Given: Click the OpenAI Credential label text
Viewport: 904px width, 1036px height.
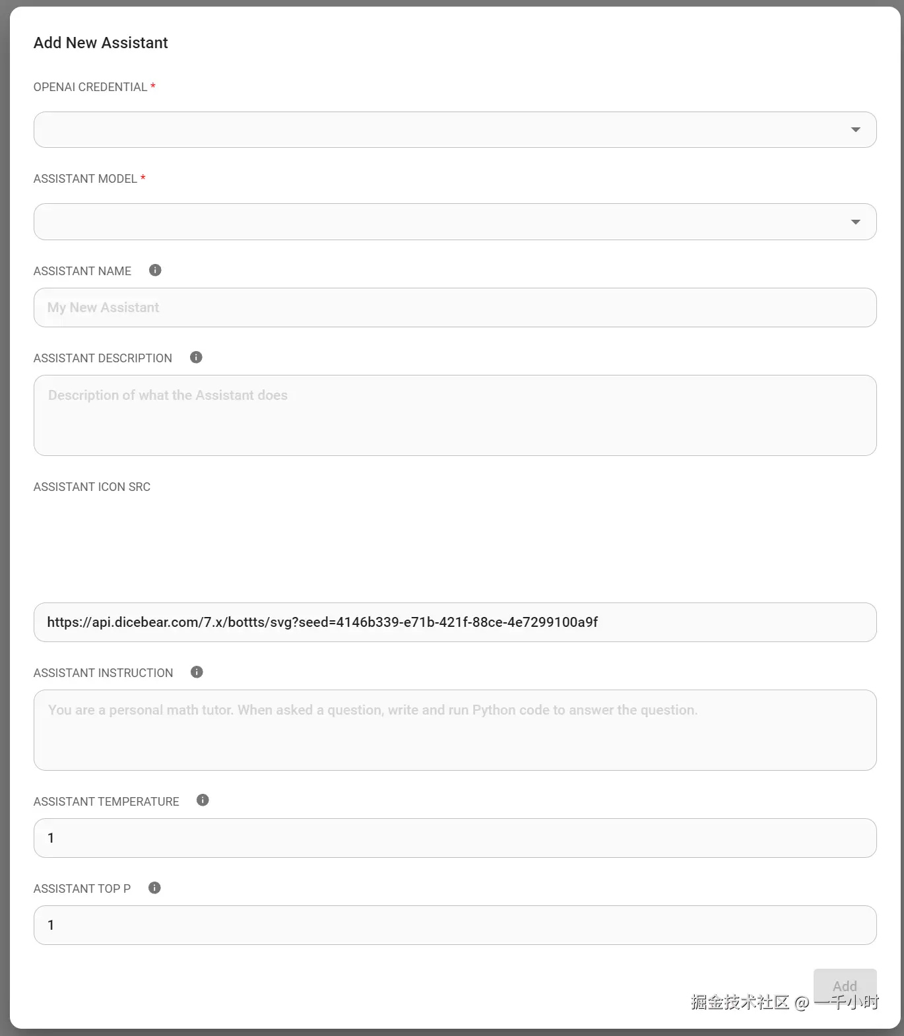Looking at the screenshot, I should click(90, 87).
